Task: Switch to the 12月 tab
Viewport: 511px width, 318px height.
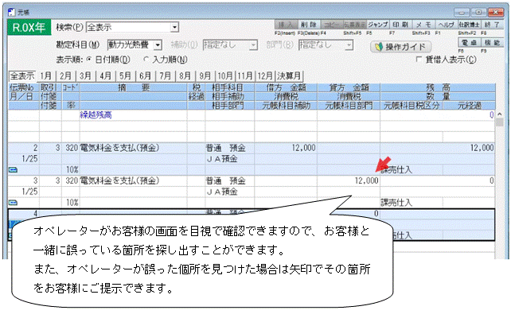Action: tap(265, 76)
